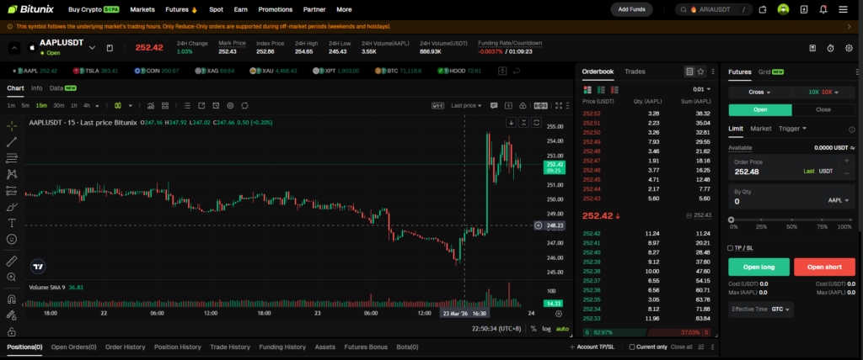Switch to the Market order tab

click(x=761, y=129)
